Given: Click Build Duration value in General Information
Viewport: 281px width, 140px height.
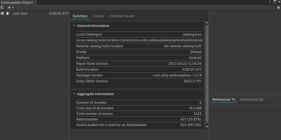Looking at the screenshot, I should 192,70.
